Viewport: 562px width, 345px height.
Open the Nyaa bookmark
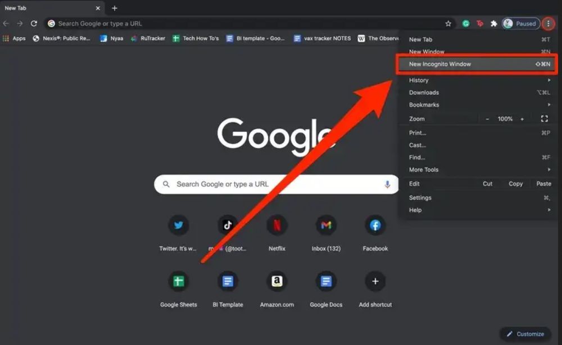click(111, 38)
